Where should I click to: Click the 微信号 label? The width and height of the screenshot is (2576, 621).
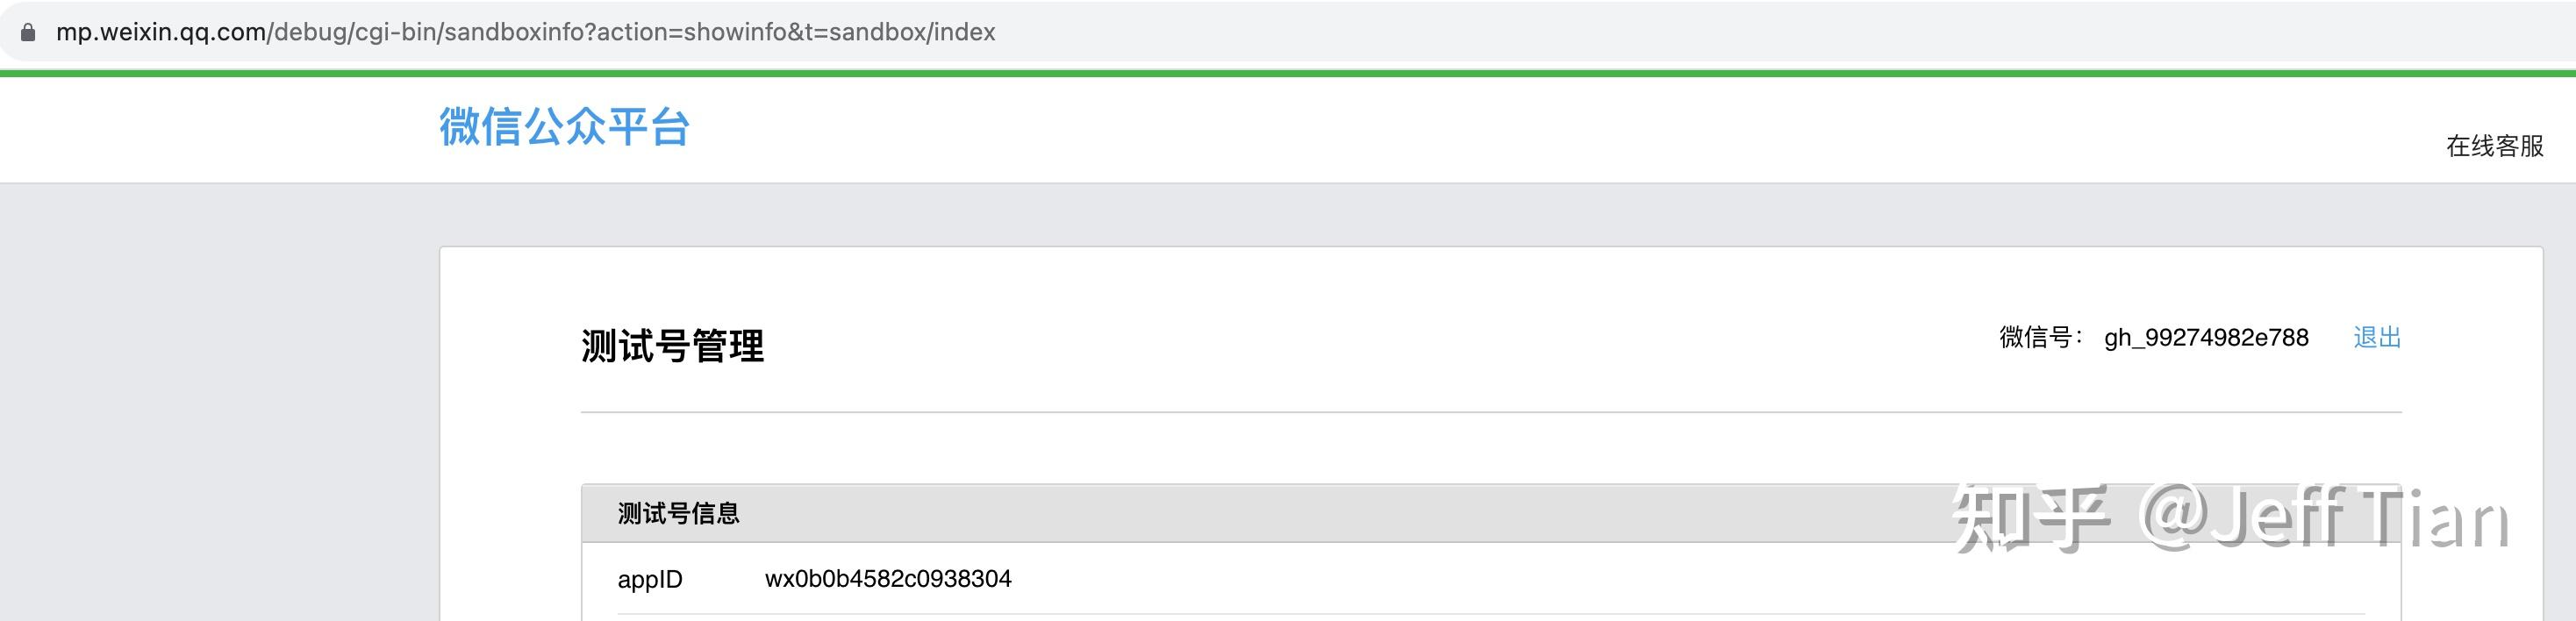coord(2041,337)
